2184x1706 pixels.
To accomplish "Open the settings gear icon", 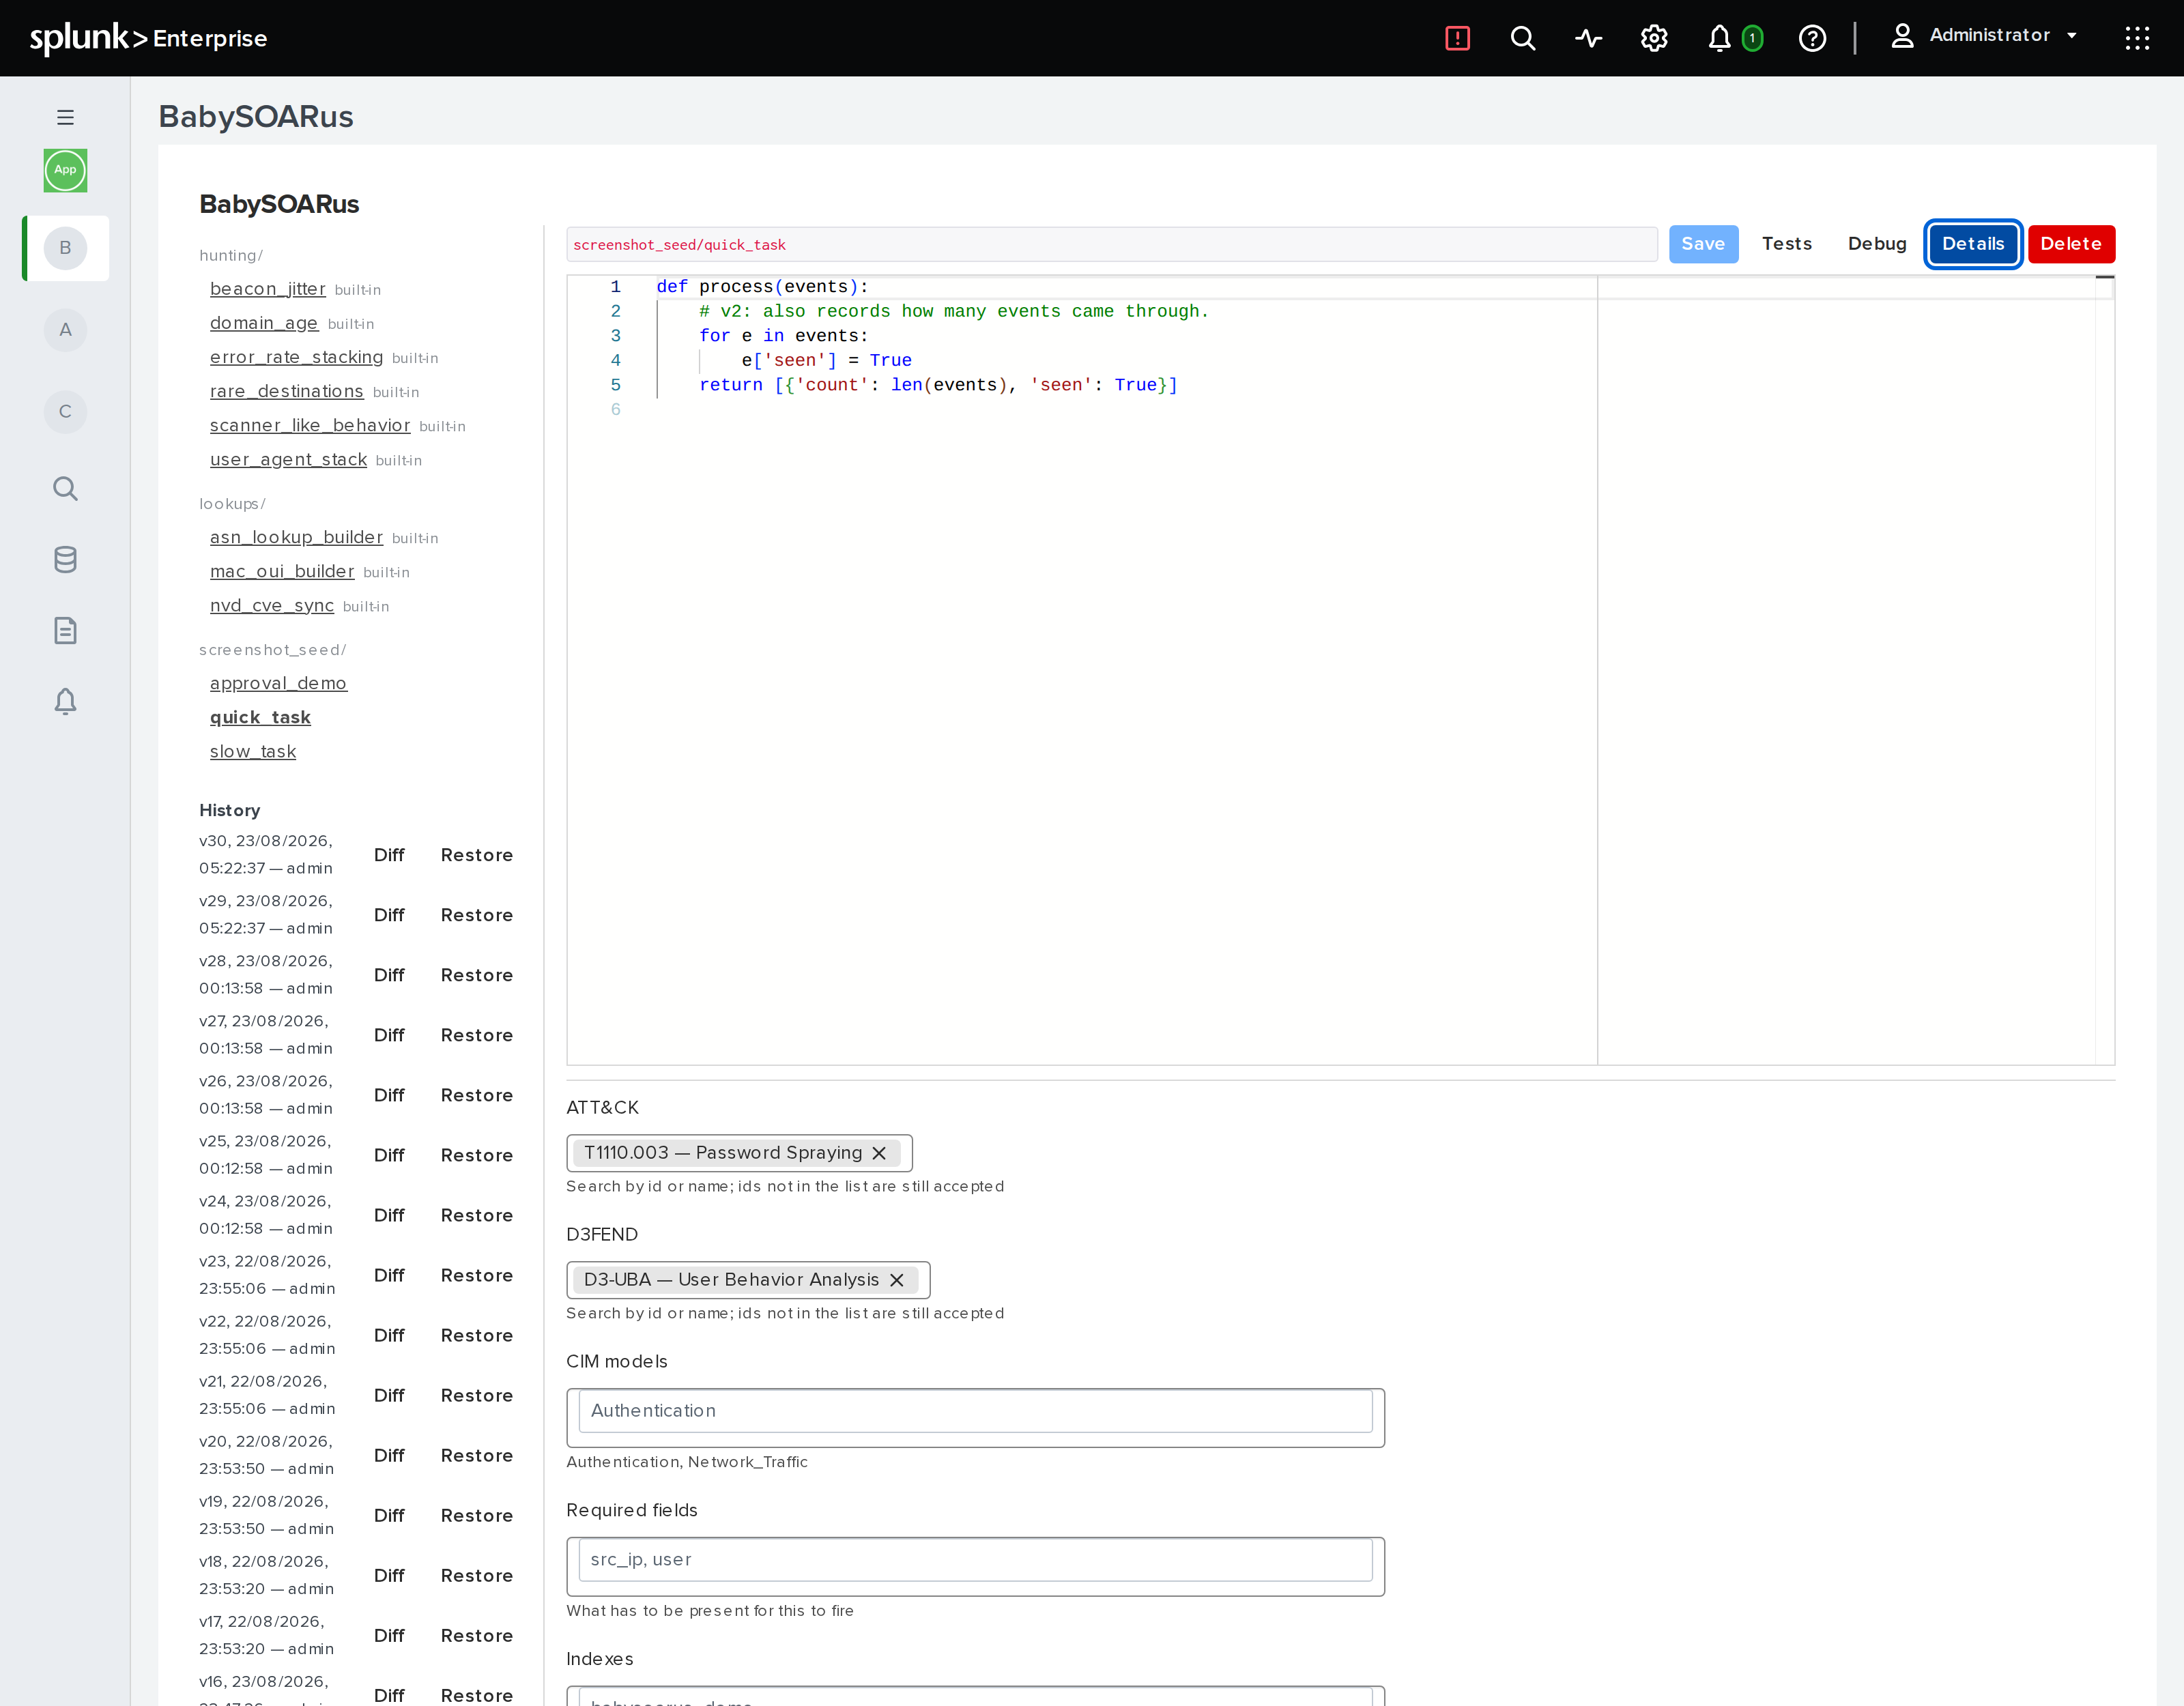I will click(1654, 38).
